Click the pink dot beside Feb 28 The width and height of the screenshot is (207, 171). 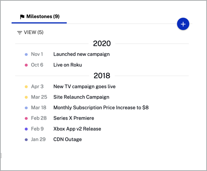pos(26,118)
